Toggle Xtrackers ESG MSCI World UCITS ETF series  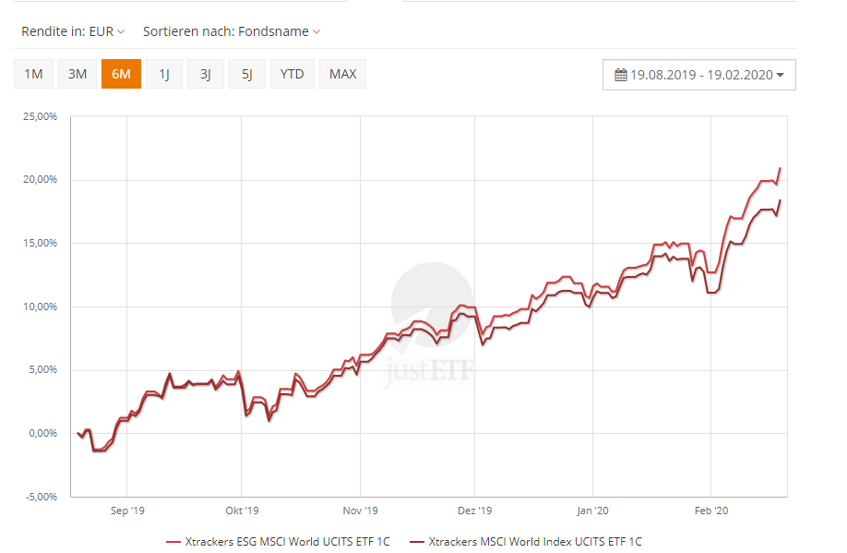click(x=288, y=542)
